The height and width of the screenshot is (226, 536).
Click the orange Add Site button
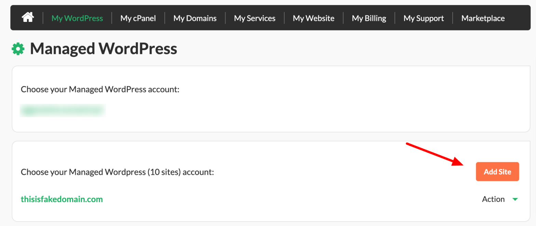point(497,172)
